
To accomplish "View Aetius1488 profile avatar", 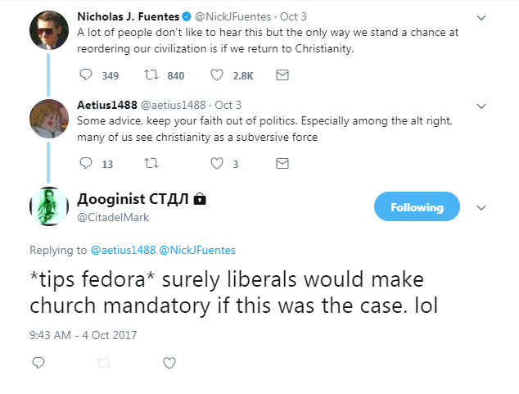I will click(x=49, y=119).
